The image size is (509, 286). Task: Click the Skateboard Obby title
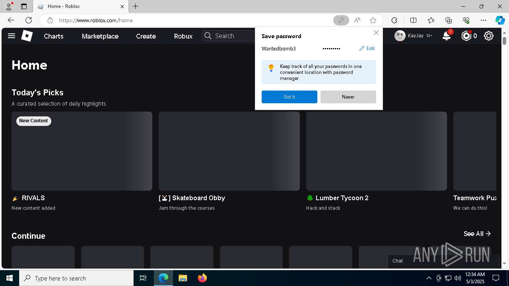click(x=192, y=198)
